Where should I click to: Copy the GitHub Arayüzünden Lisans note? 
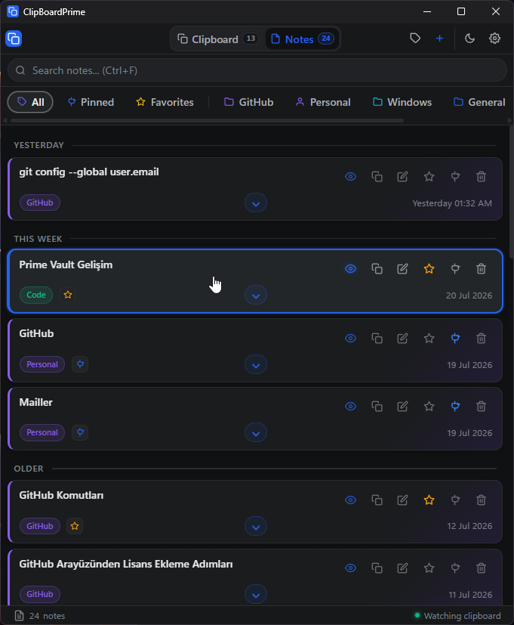click(377, 568)
